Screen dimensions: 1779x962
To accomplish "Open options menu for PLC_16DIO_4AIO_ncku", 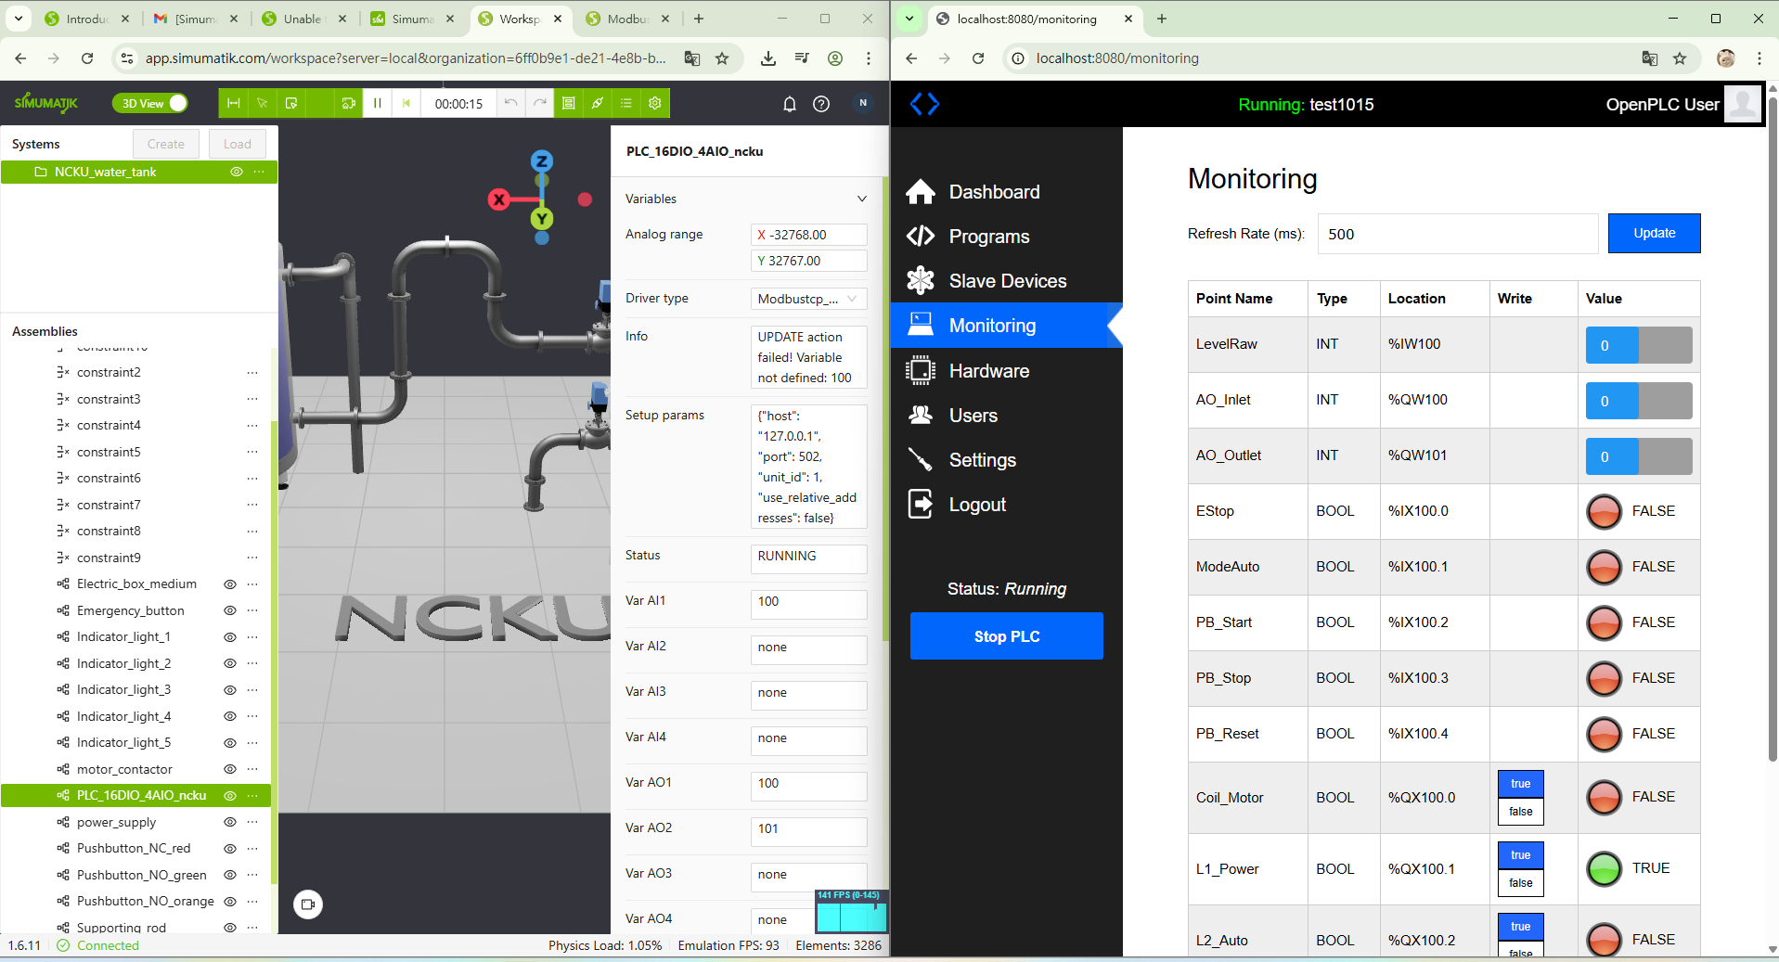I will (253, 796).
